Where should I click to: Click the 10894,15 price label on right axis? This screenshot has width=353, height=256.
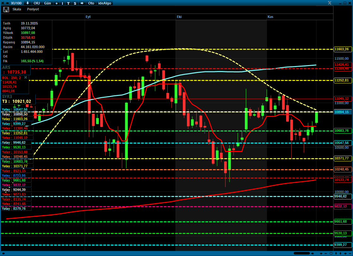tap(342, 112)
